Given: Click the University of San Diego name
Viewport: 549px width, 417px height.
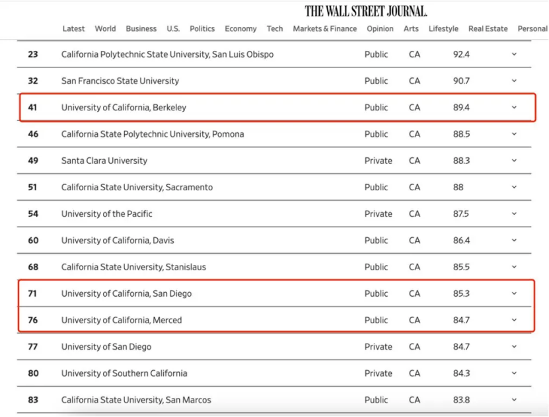Looking at the screenshot, I should pos(106,348).
